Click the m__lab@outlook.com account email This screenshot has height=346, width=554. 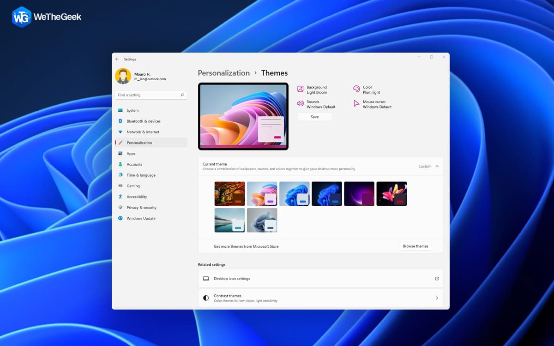pos(150,79)
